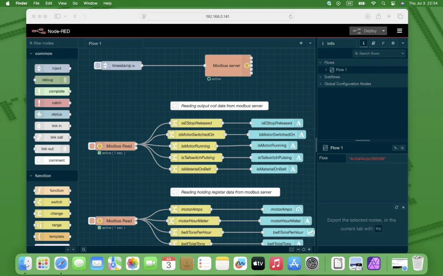Screen dimensions: 443x276
Task: Click the timestamp inject node trigger button
Action: 97,66
